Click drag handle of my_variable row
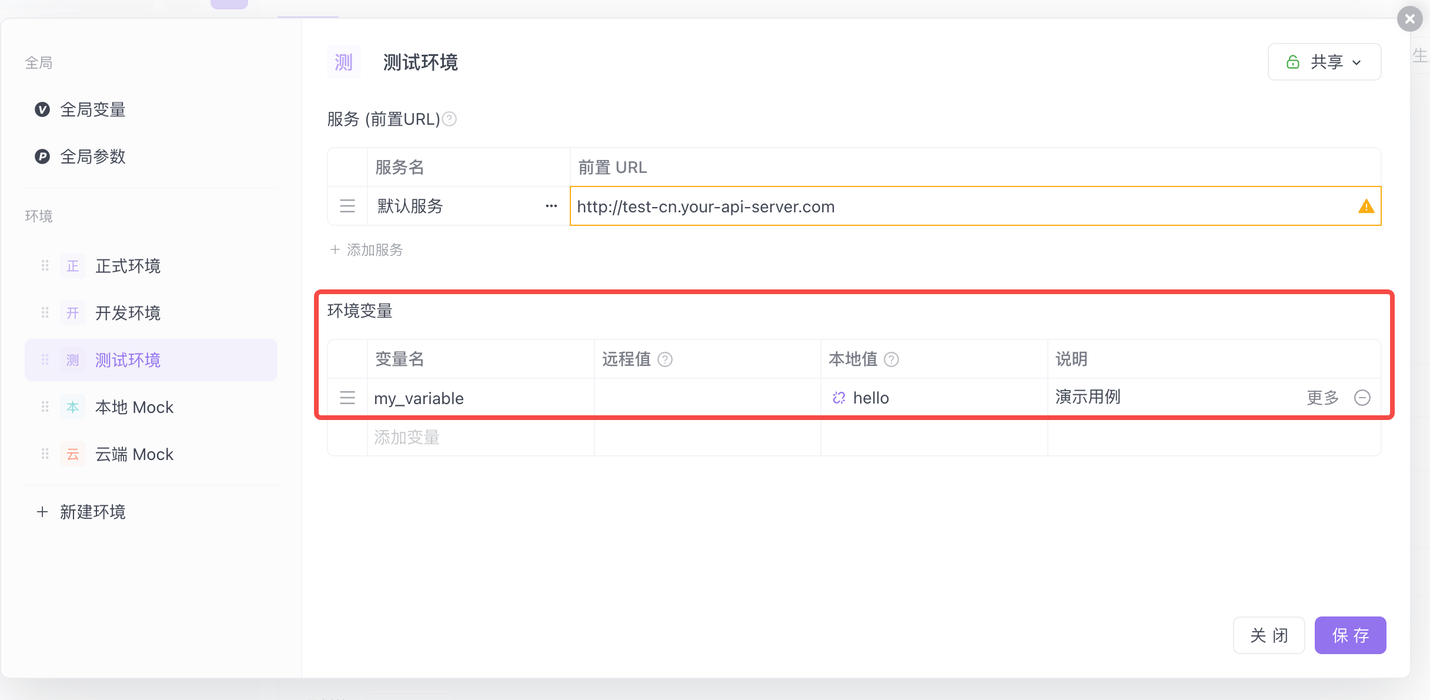The height and width of the screenshot is (700, 1430). pos(348,398)
